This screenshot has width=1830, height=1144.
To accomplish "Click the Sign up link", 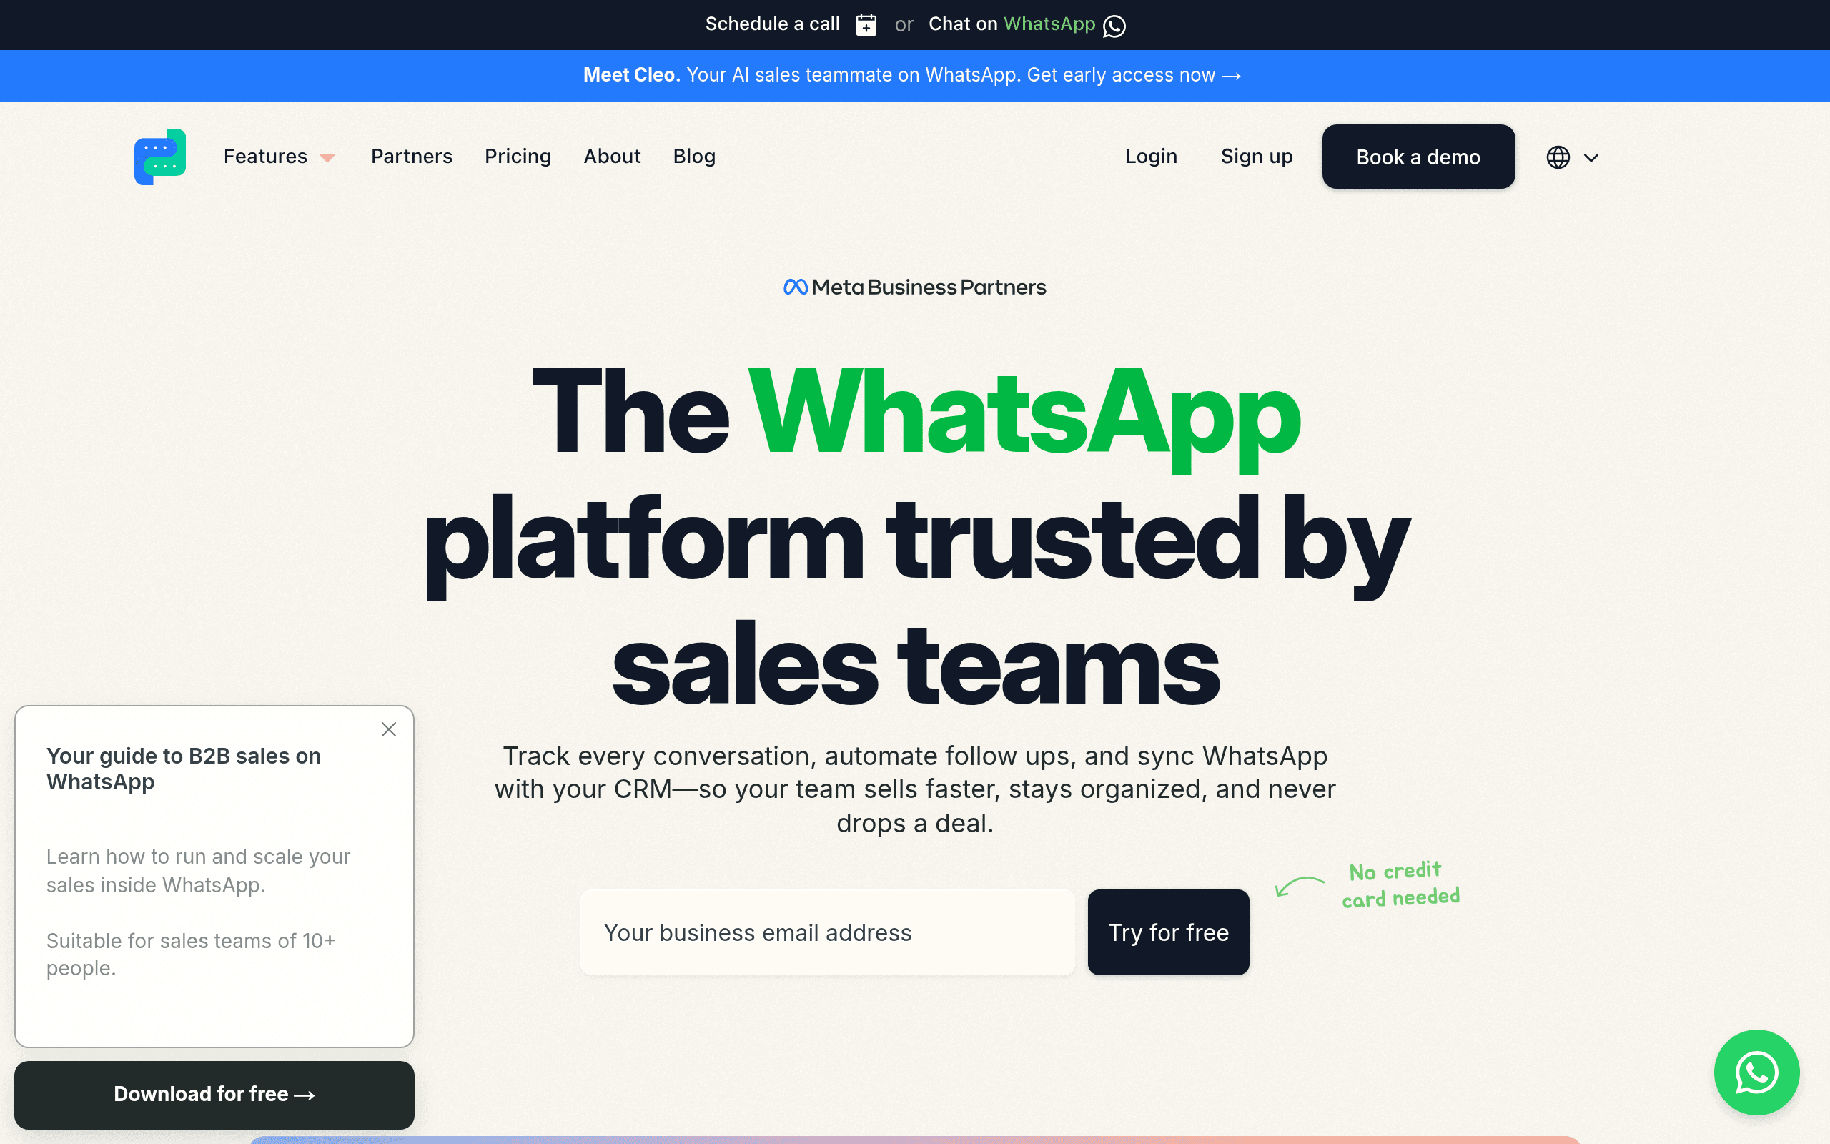I will click(x=1257, y=157).
